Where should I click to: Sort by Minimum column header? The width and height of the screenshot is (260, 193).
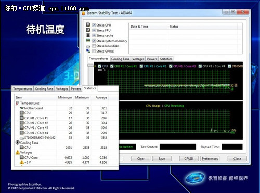pyautogui.click(x=65, y=97)
